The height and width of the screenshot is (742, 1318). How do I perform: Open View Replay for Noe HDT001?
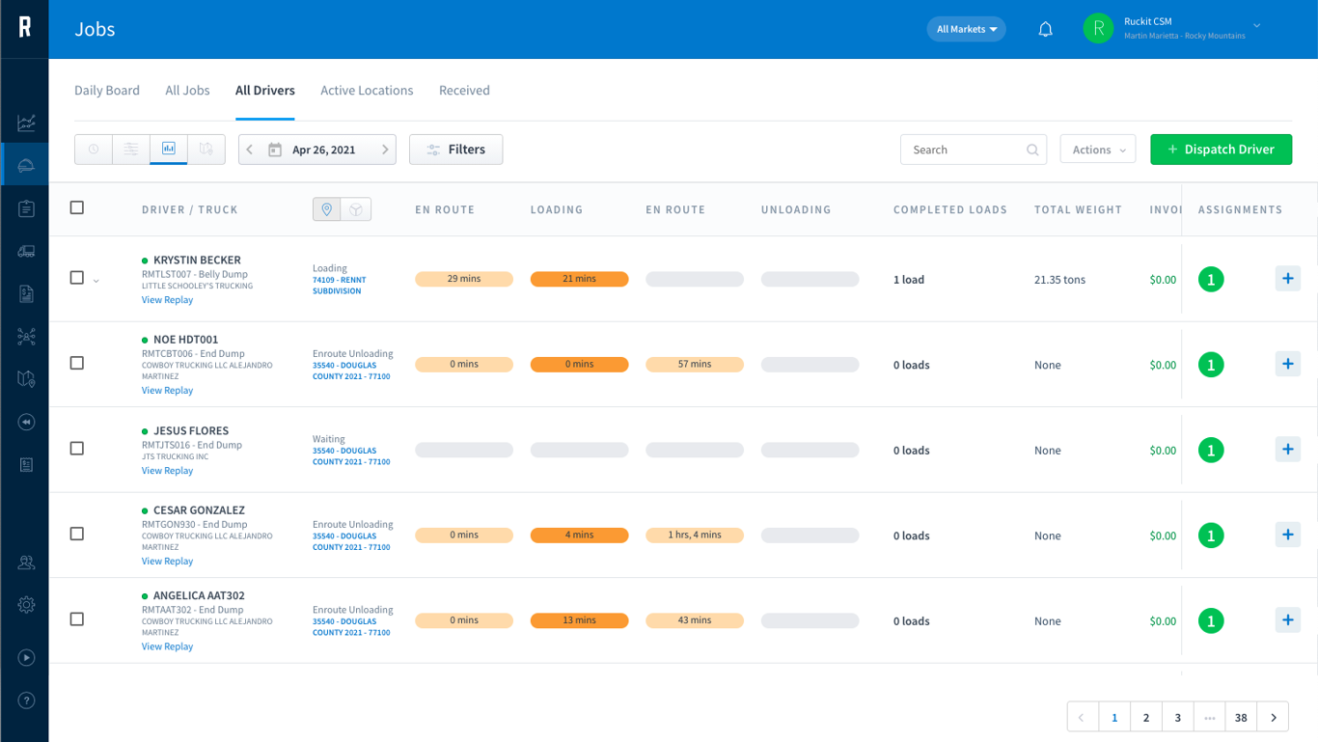tap(167, 391)
